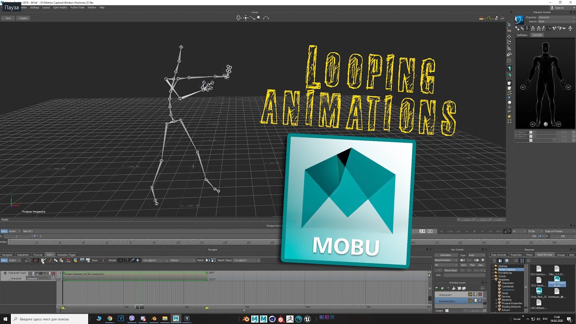Click the left yellow timeline marker
Image resolution: width=576 pixels, height=324 pixels.
point(63,308)
